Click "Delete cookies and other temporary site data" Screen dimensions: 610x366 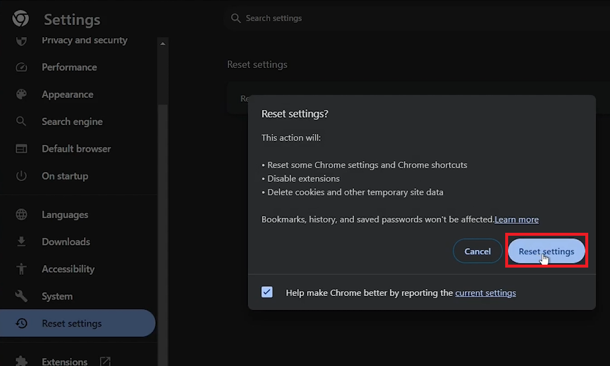(x=355, y=192)
